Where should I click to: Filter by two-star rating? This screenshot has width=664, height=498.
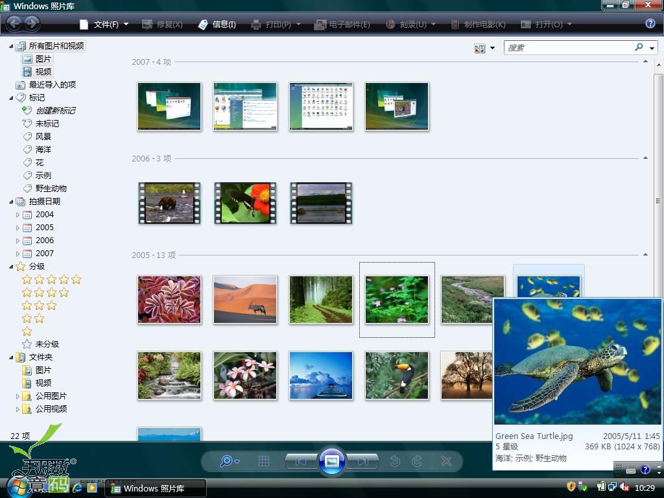tap(33, 318)
